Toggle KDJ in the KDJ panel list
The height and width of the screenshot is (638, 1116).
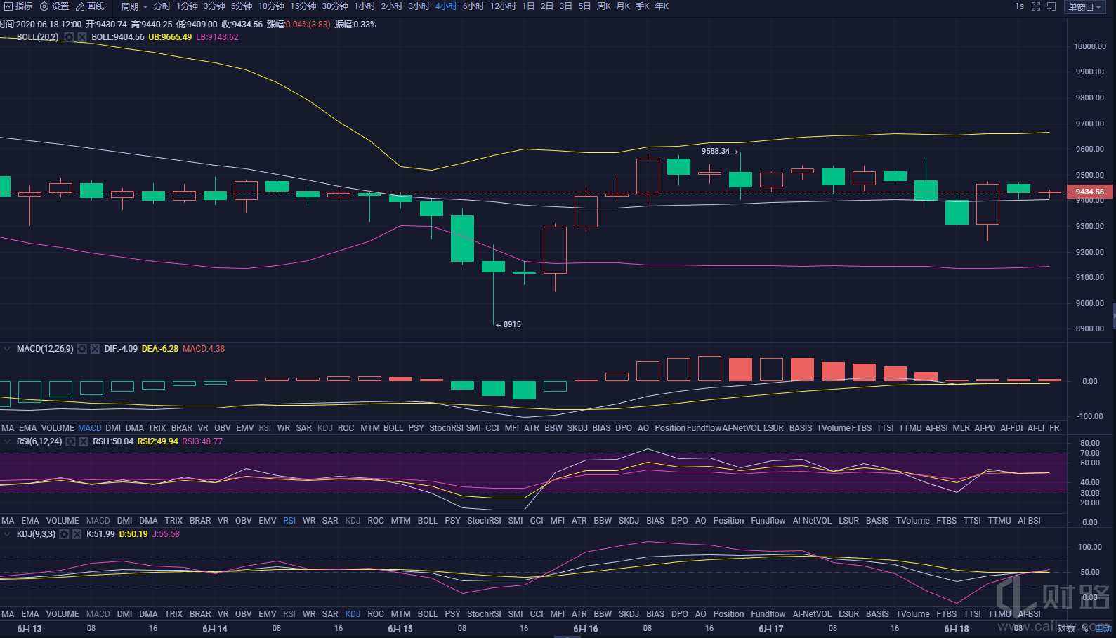click(x=353, y=614)
